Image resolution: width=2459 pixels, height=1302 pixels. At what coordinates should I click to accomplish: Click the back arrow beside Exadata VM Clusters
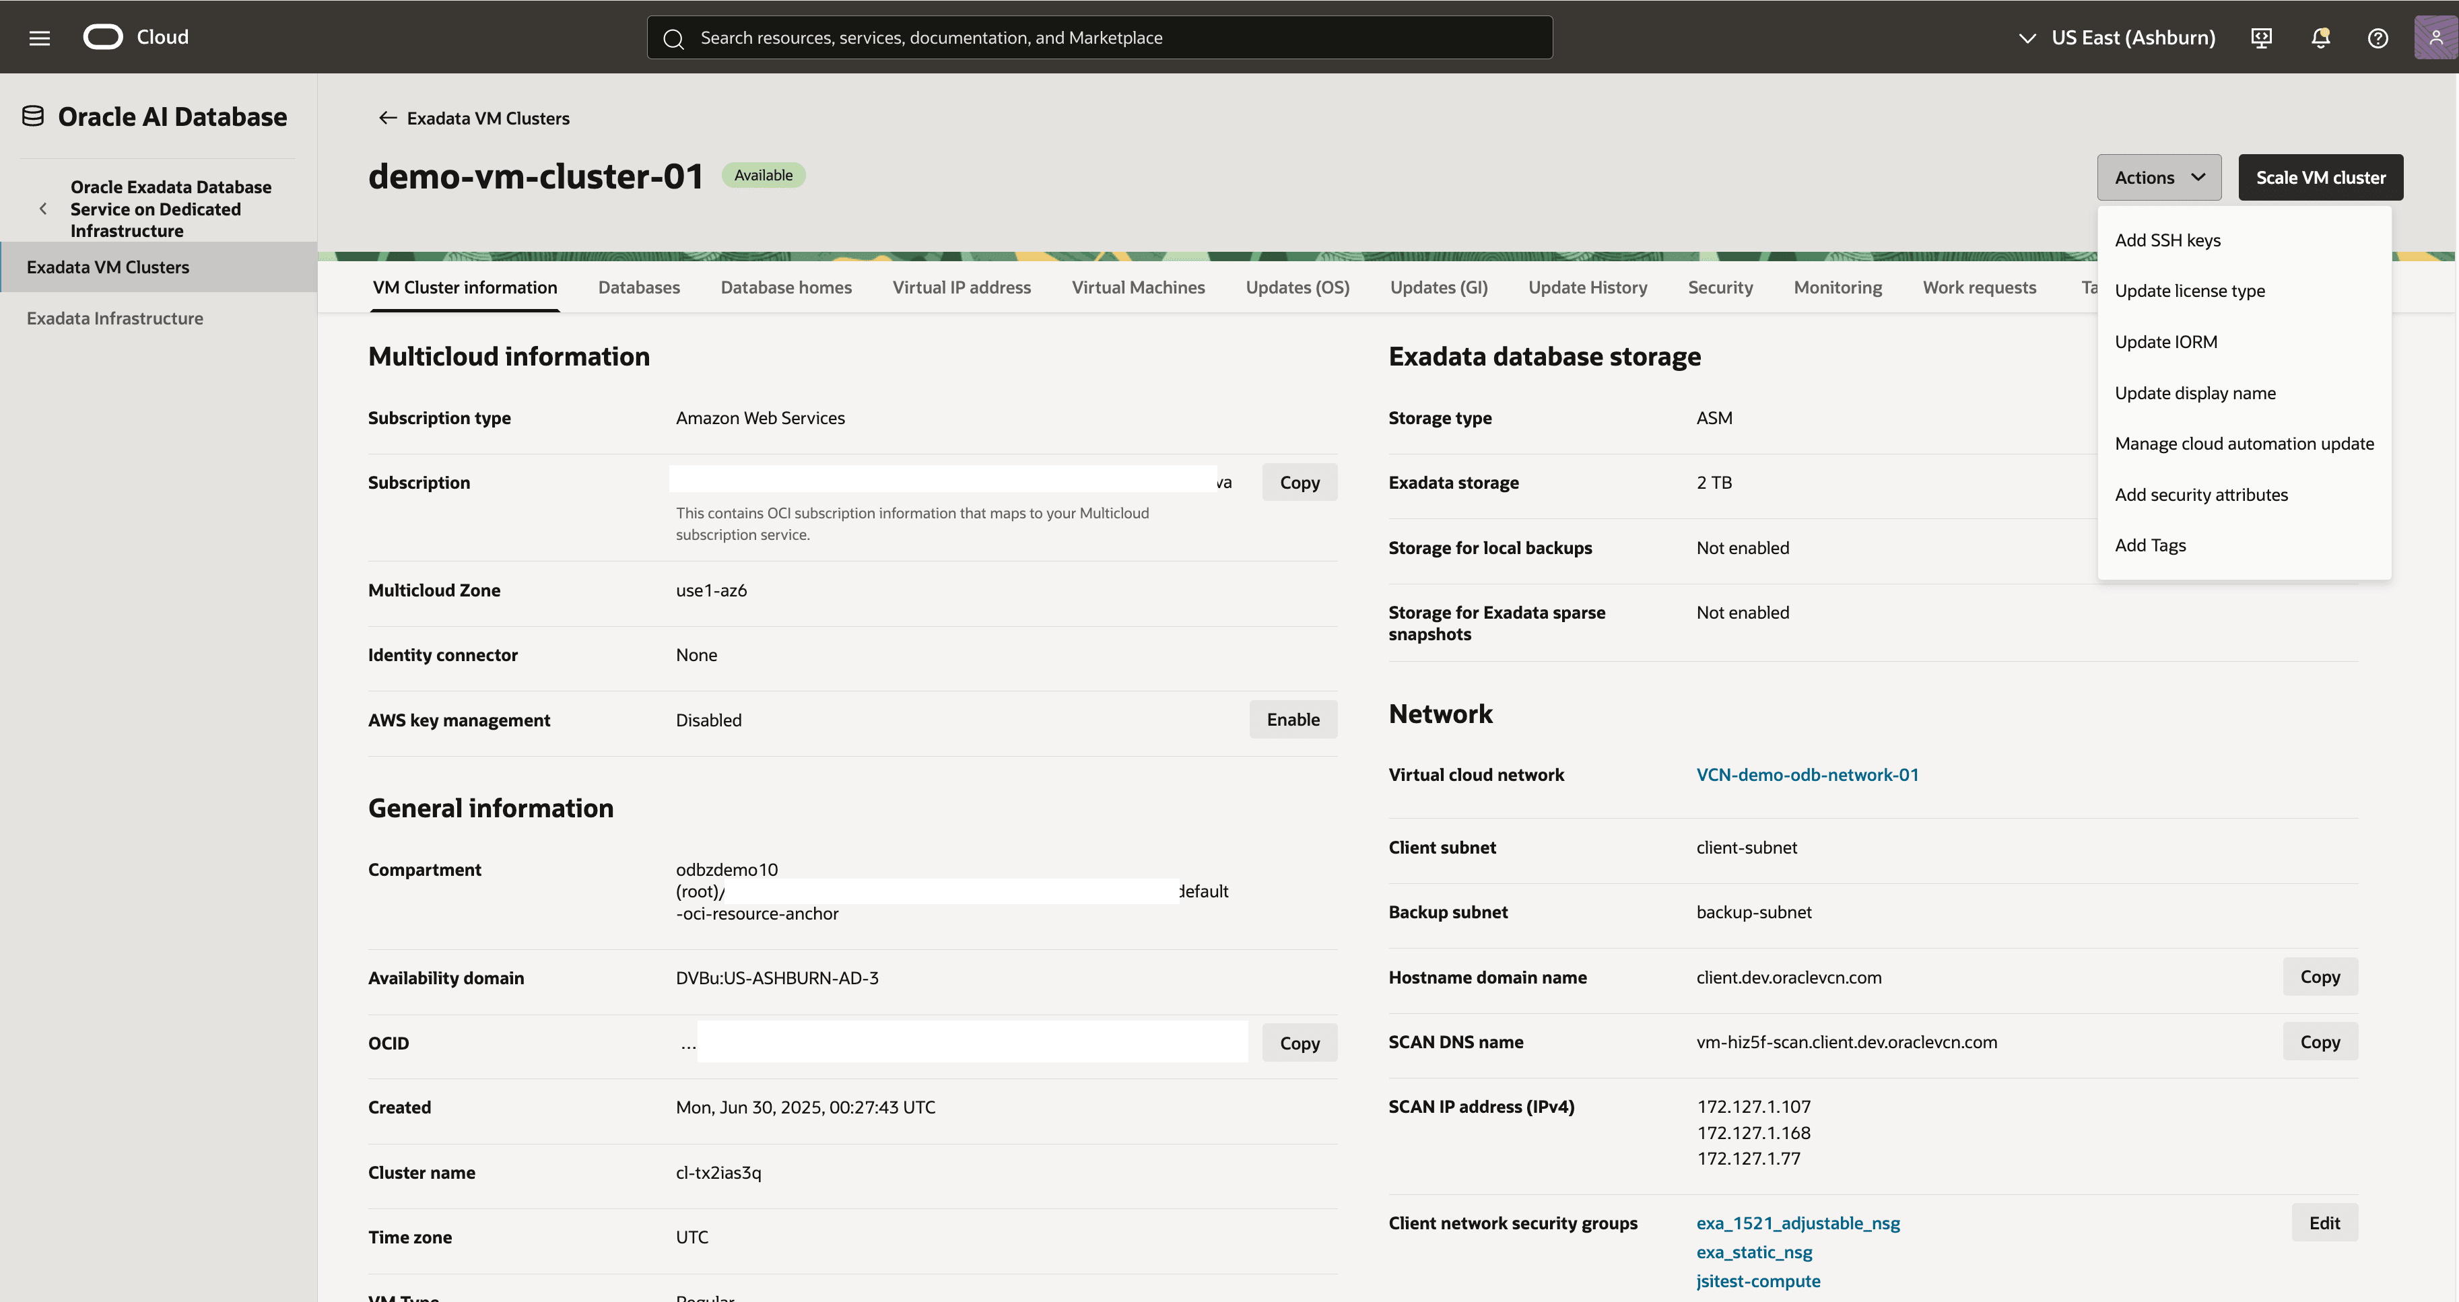point(386,117)
